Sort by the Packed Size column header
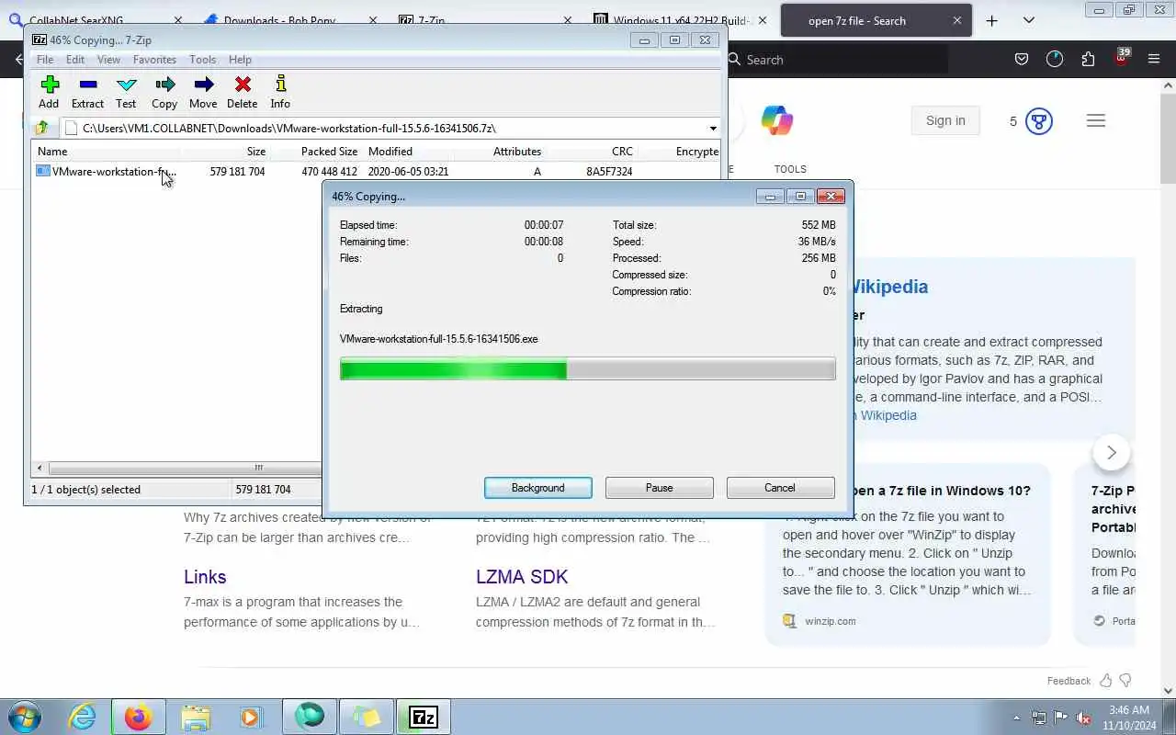The height and width of the screenshot is (735, 1176). (315, 152)
